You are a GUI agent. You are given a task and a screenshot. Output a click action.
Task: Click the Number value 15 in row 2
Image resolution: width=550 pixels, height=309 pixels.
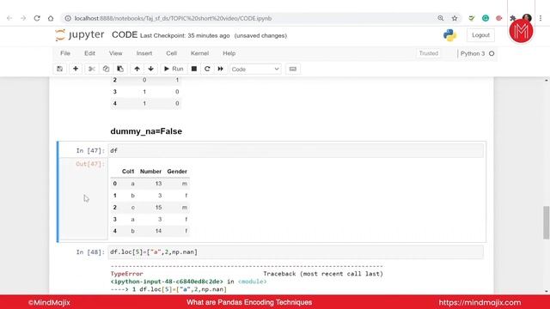coord(158,208)
